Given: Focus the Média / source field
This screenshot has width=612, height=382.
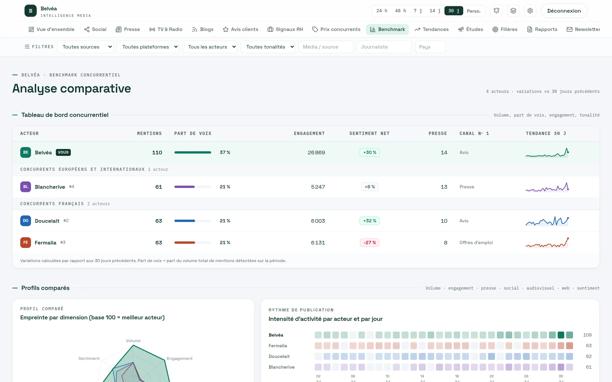Looking at the screenshot, I should [326, 47].
